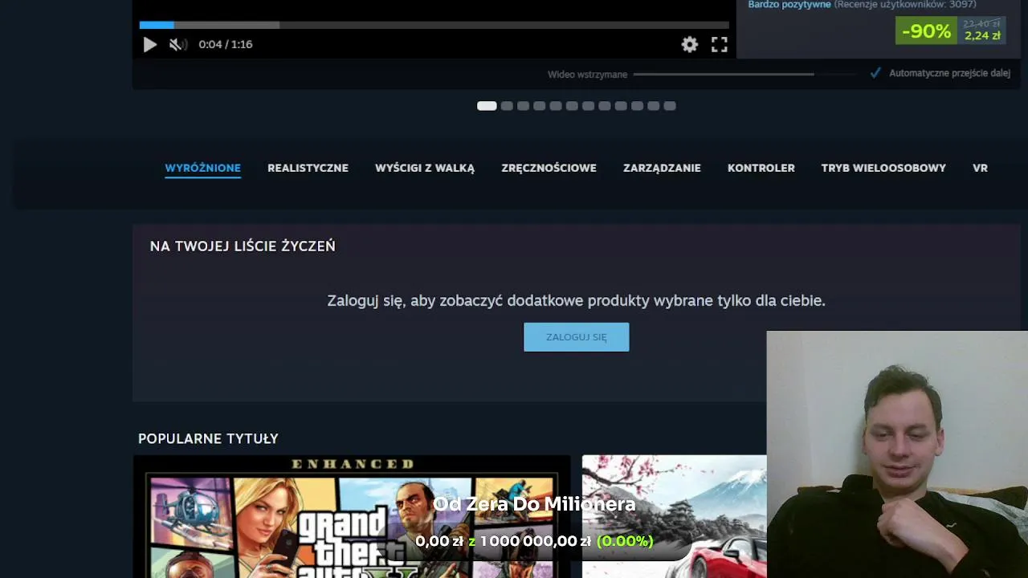Click the 0:04 / 1:16 time display

click(x=226, y=45)
